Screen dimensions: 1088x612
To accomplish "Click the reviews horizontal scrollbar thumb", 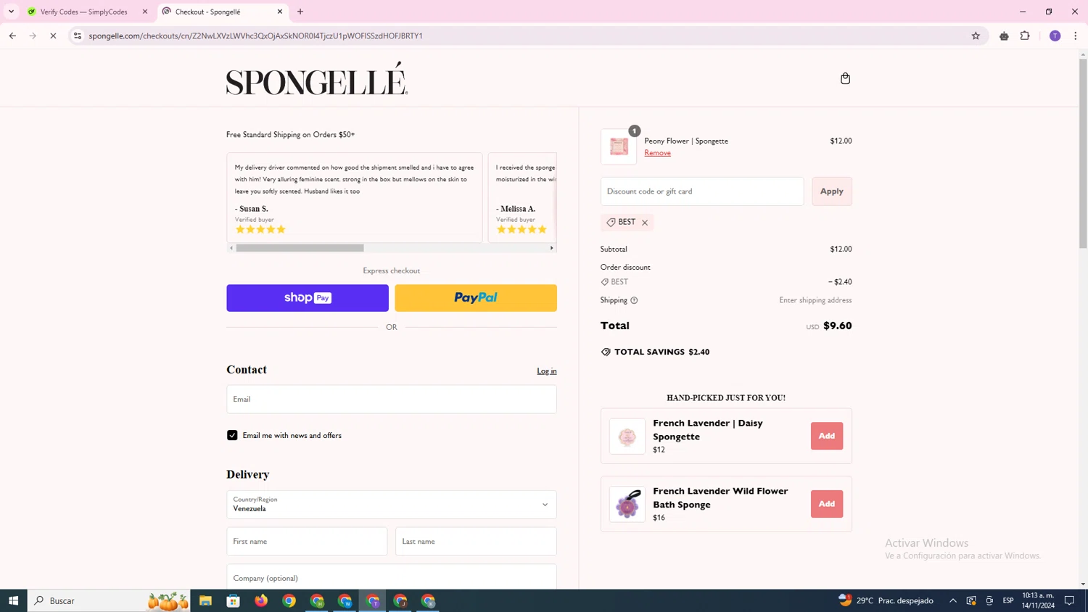I will [x=300, y=248].
